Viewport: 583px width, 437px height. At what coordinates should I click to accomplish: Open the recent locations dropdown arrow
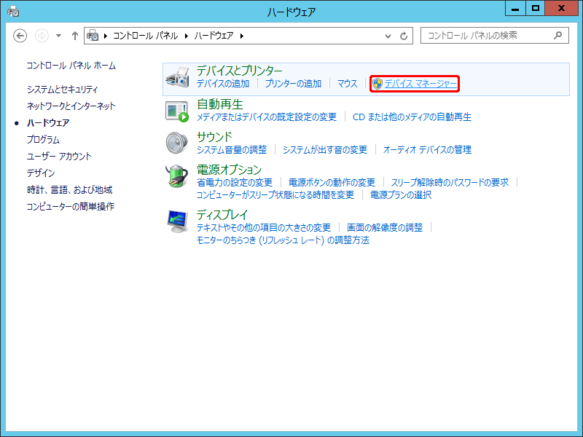pos(58,36)
